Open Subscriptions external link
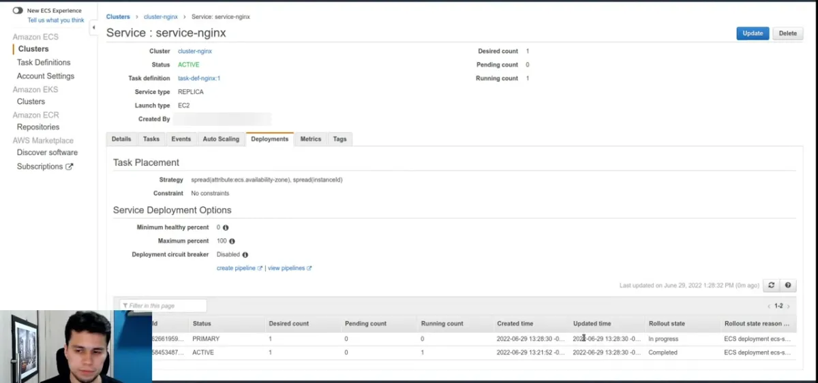Image resolution: width=818 pixels, height=383 pixels. pos(40,167)
